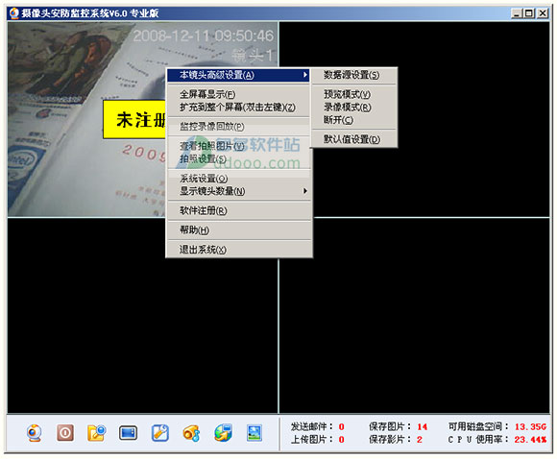The image size is (557, 459).
Task: Choose 查看拍照图片(V) menu item
Action: click(x=239, y=146)
